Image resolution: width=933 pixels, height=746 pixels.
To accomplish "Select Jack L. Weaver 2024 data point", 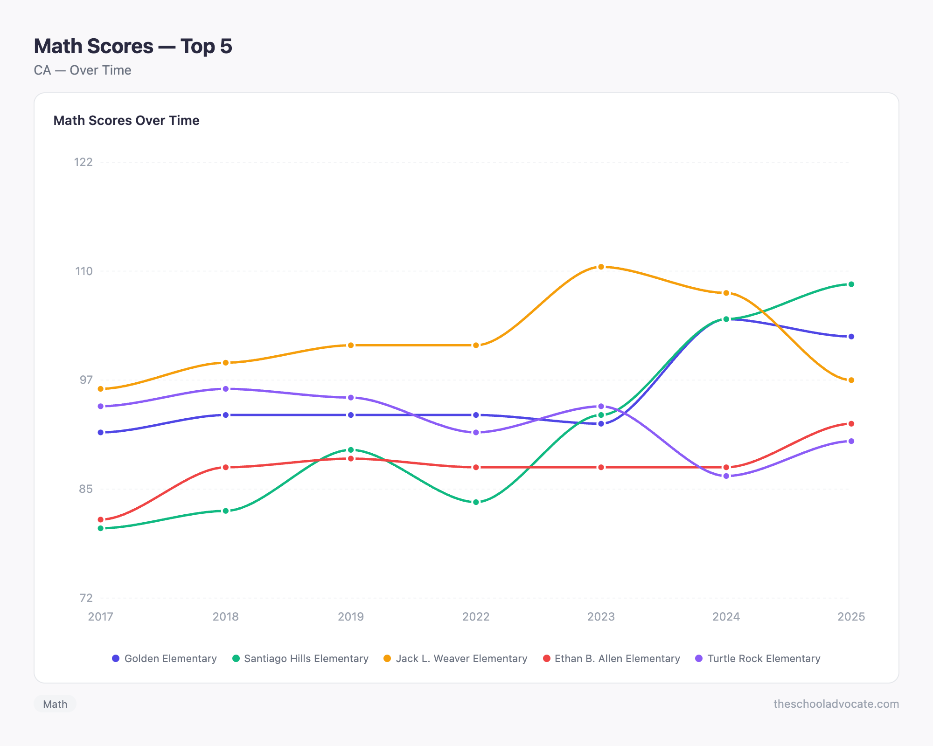I will (x=726, y=293).
